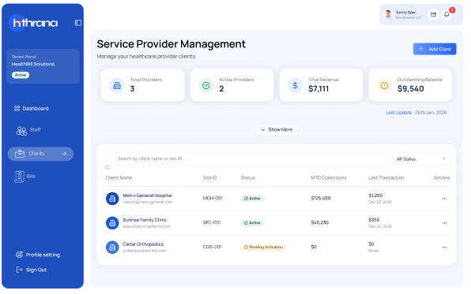Click the Total Providers building icon
This screenshot has width=471, height=294.
coord(117,85)
